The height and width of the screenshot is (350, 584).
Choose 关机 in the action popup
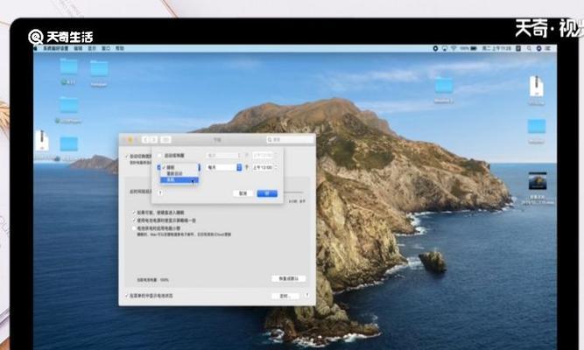[x=179, y=180]
